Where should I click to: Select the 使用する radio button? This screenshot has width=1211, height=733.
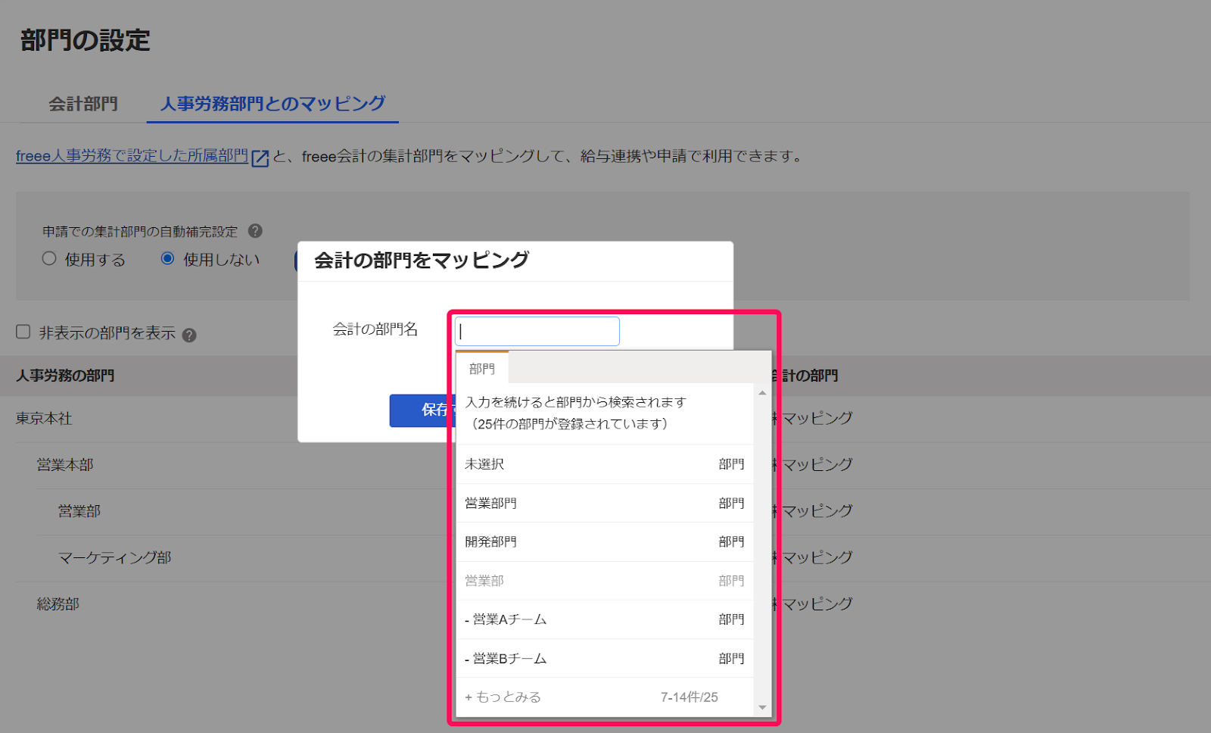pos(49,259)
